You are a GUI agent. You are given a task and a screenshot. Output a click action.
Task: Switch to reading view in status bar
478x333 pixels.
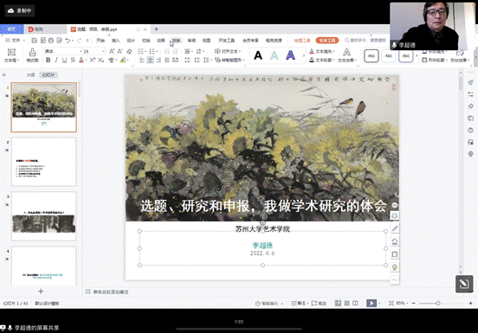(355, 304)
